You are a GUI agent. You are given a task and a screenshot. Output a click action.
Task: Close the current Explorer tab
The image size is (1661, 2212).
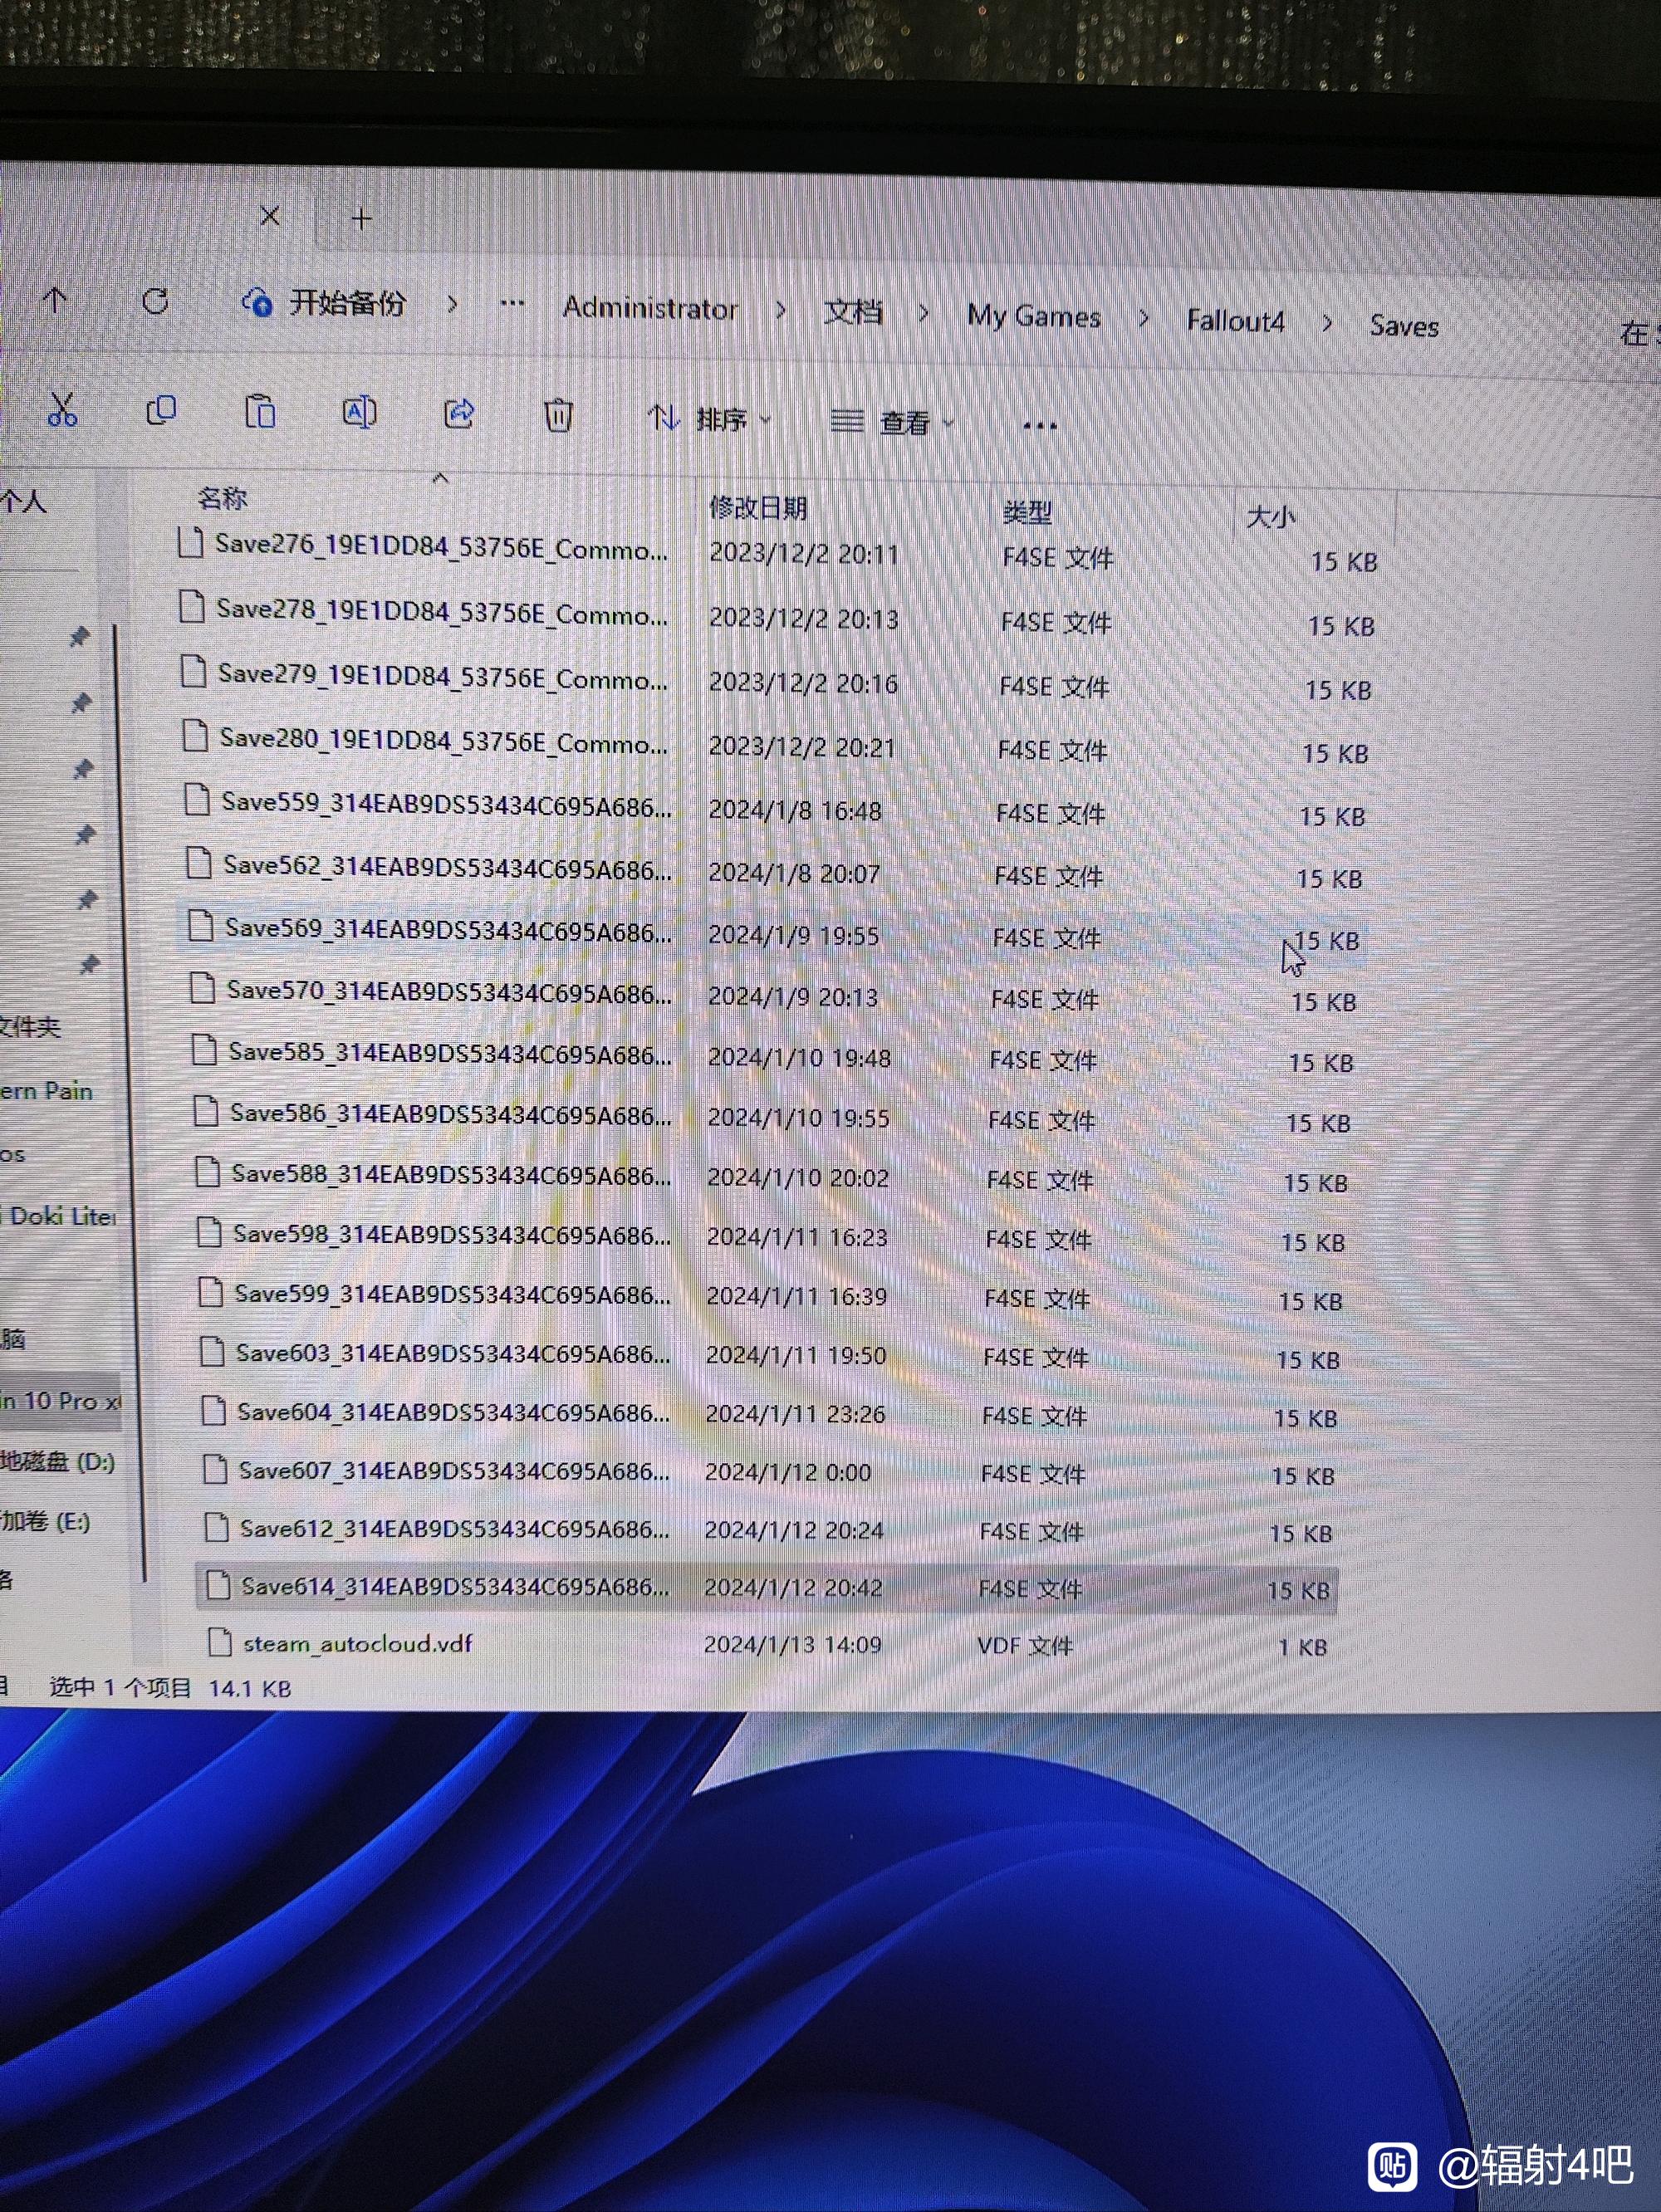(270, 216)
